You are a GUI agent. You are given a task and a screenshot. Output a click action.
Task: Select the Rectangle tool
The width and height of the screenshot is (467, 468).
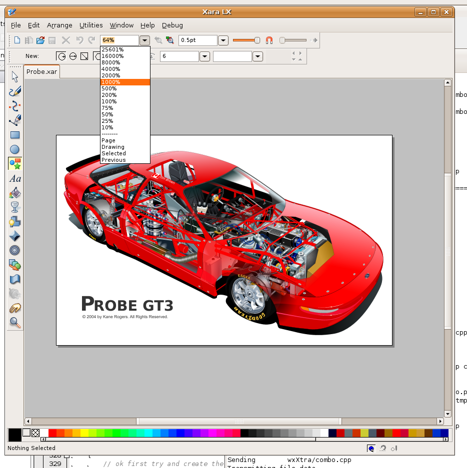click(14, 135)
